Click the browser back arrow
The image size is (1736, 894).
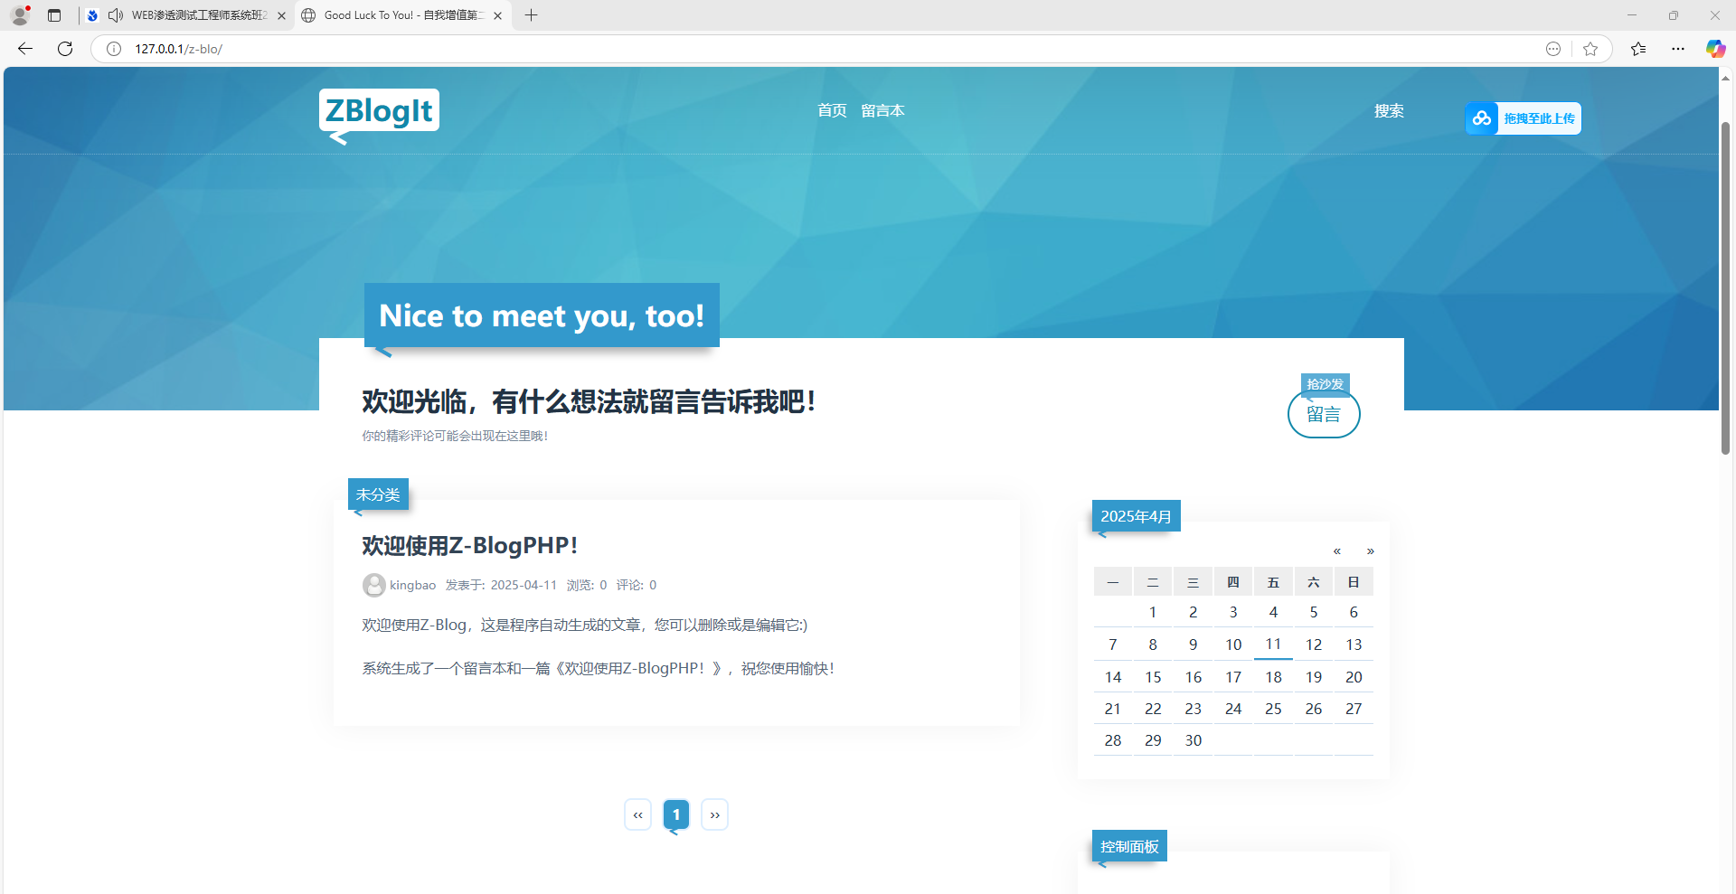click(x=25, y=49)
